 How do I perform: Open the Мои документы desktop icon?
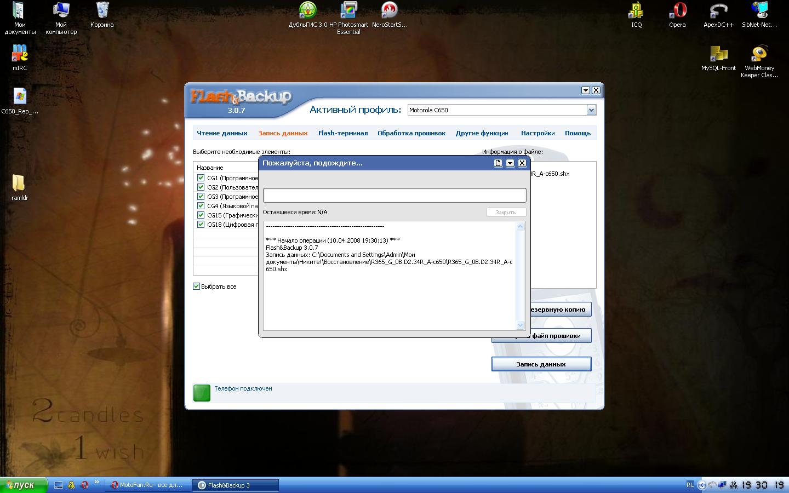[x=20, y=18]
